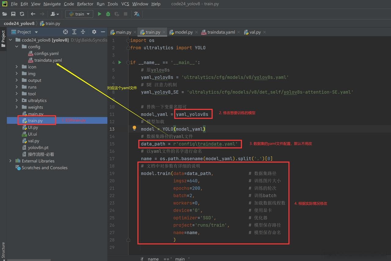Click Select Opened File target icon
The width and height of the screenshot is (391, 261).
pos(65,32)
